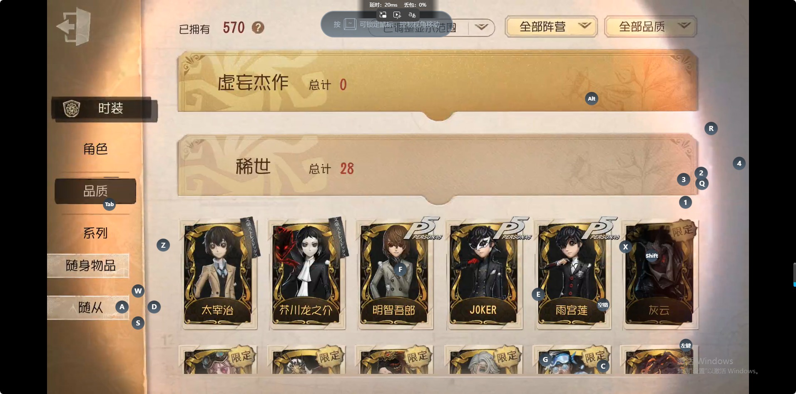Image resolution: width=796 pixels, height=394 pixels.
Task: Switch to the 系列 tab
Action: pos(95,233)
